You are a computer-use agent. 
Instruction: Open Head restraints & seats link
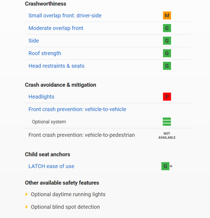[56, 66]
